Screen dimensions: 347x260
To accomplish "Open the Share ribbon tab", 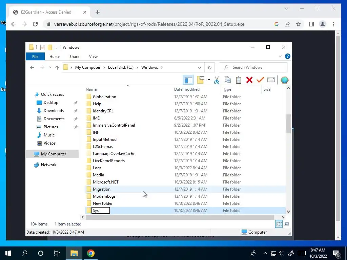I will (74, 57).
